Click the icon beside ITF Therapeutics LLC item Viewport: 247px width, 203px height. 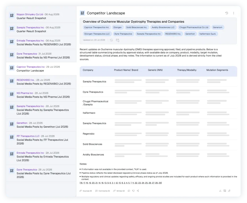pyautogui.click(x=12, y=137)
